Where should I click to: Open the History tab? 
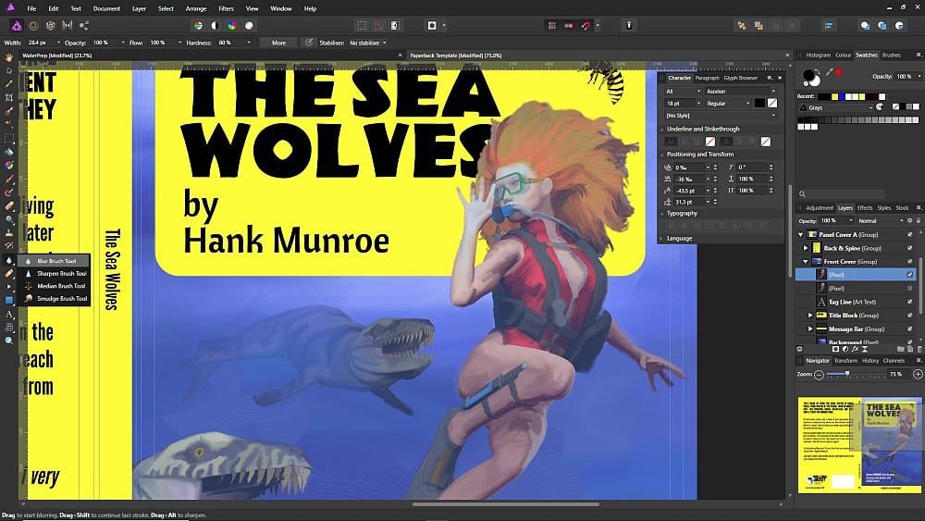point(870,361)
